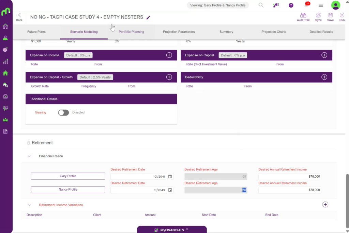This screenshot has height=233, width=349.
Task: Open the property search icon in sidebar
Action: point(5,85)
